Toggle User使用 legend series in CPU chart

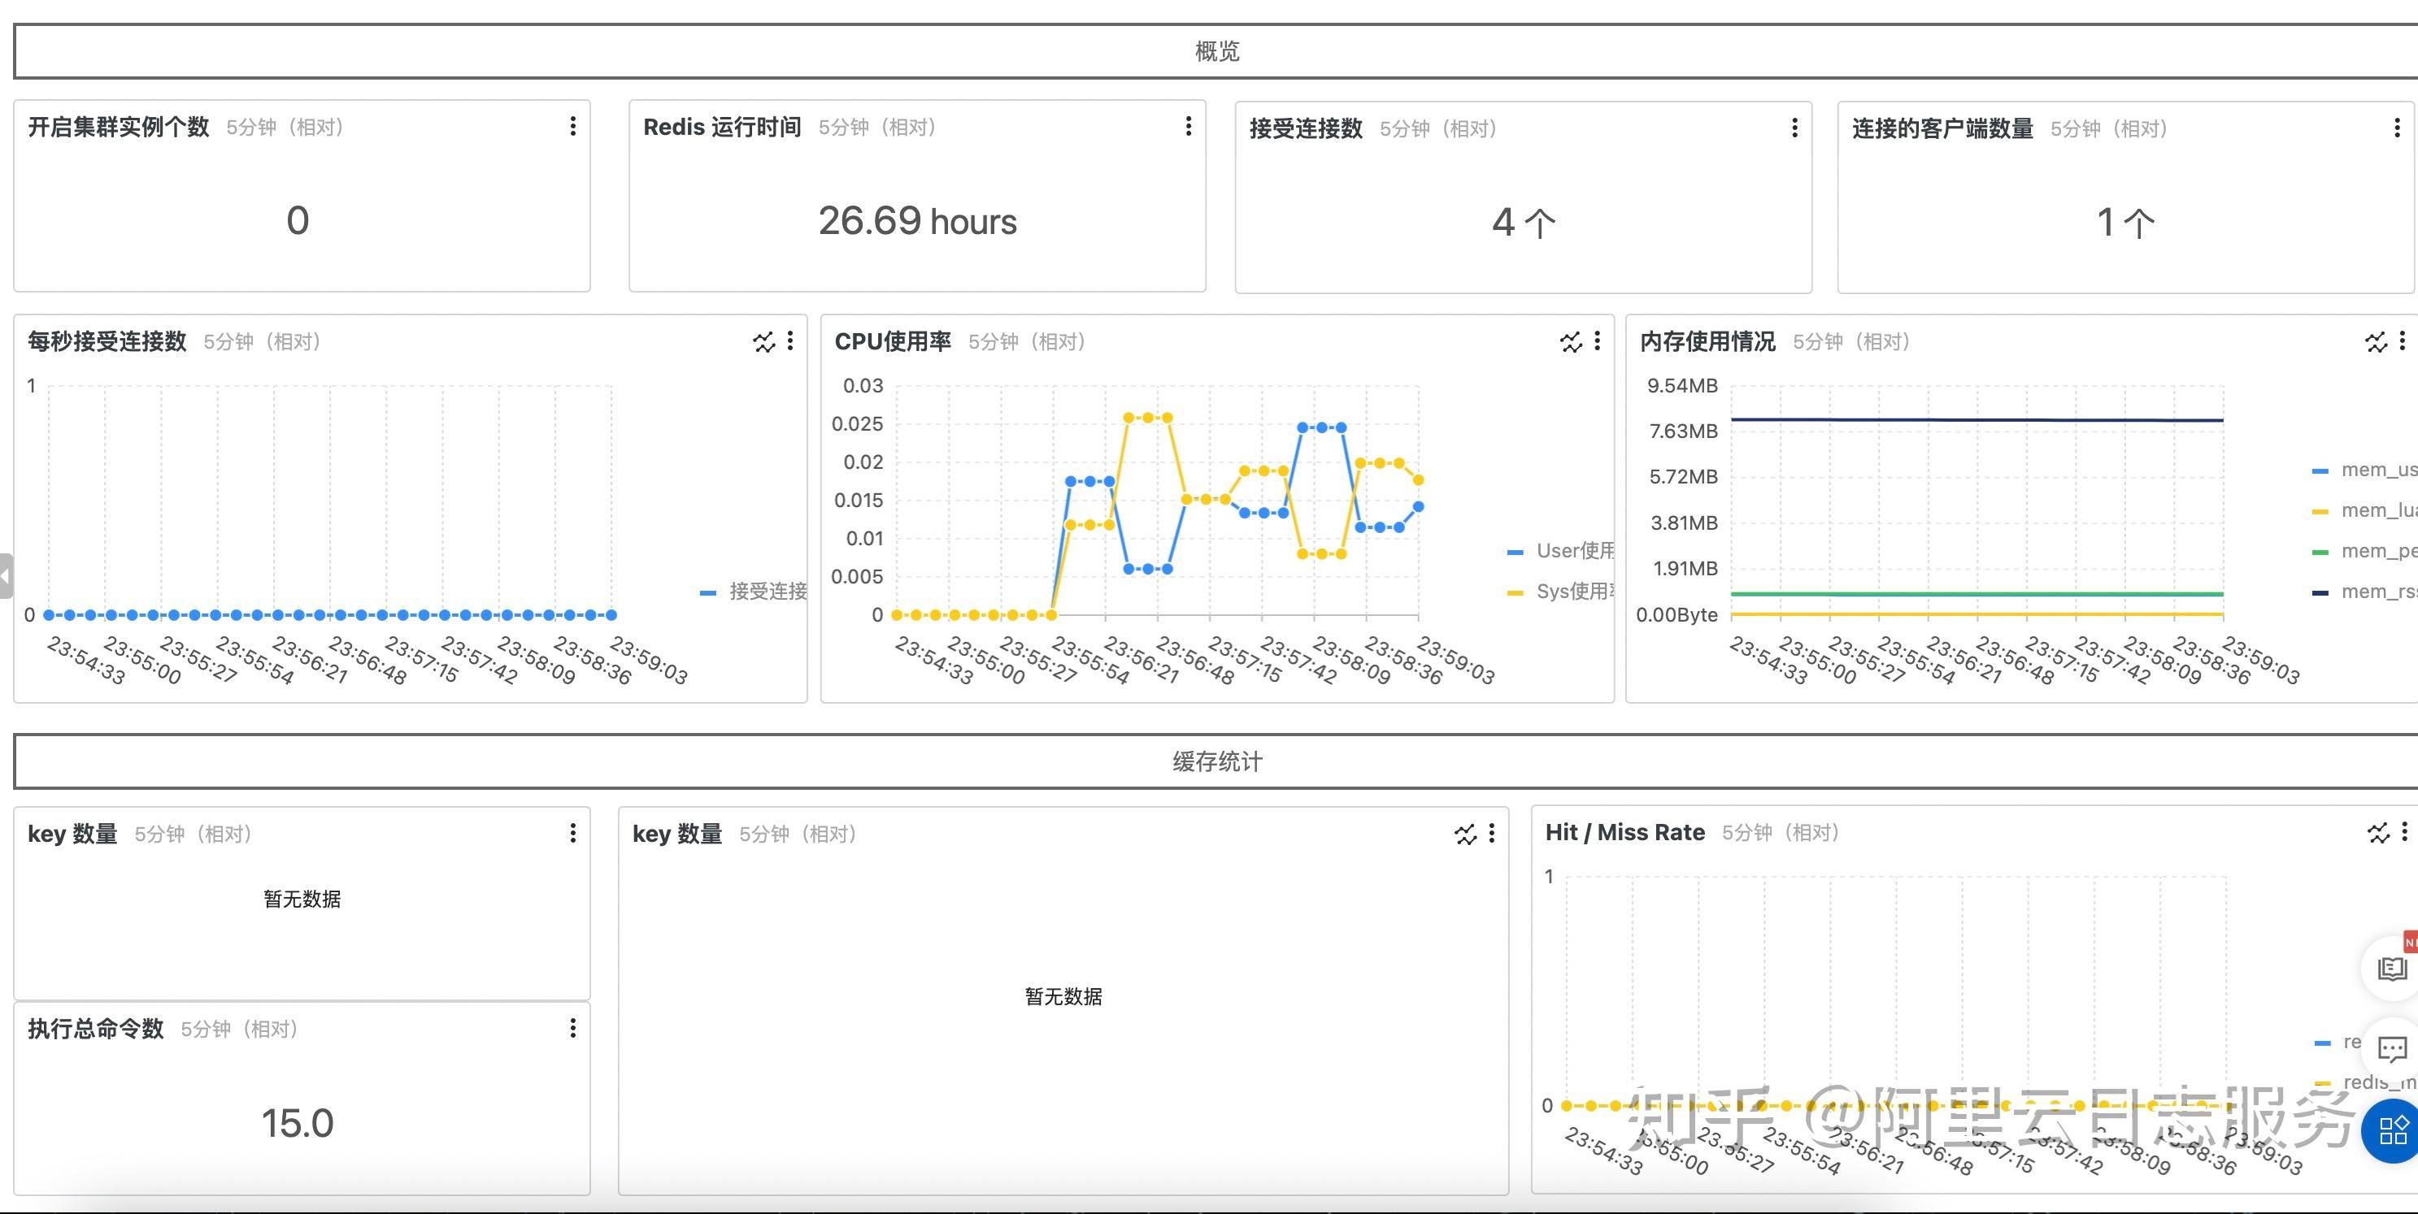pos(1560,551)
